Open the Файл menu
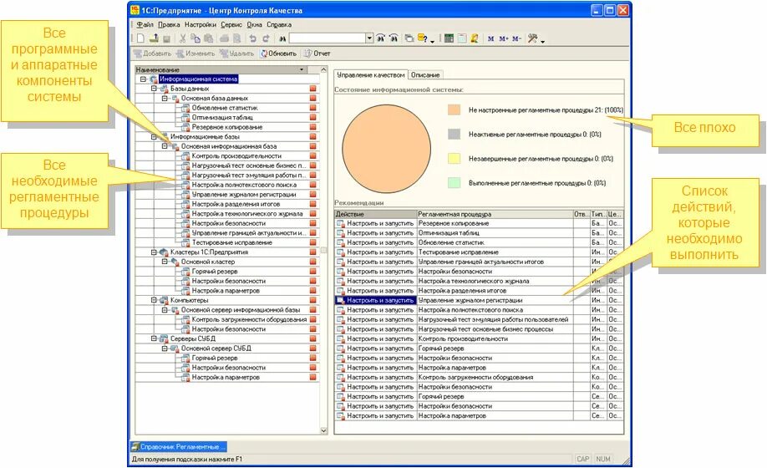Image resolution: width=767 pixels, height=468 pixels. pos(145,24)
